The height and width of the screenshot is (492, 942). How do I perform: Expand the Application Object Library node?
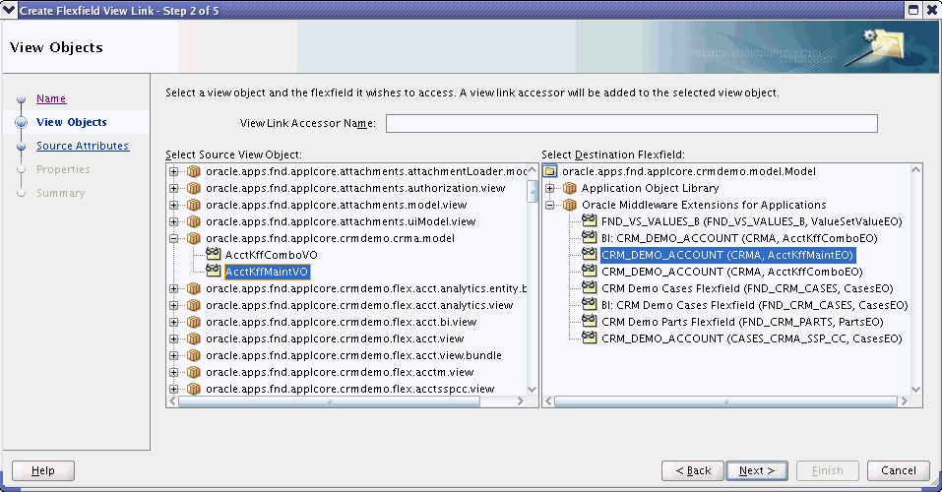coord(549,189)
